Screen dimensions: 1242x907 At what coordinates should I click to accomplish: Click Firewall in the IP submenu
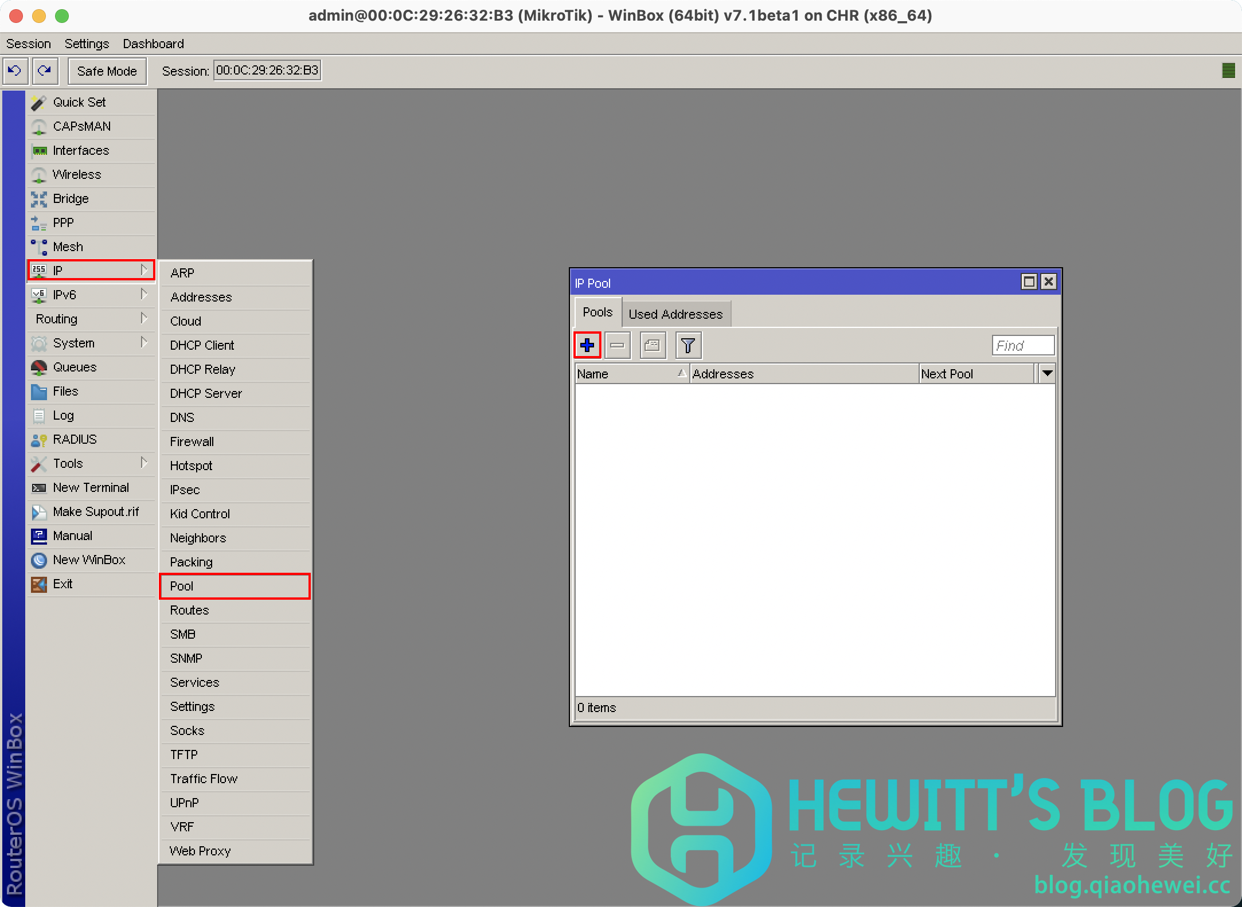coord(192,441)
